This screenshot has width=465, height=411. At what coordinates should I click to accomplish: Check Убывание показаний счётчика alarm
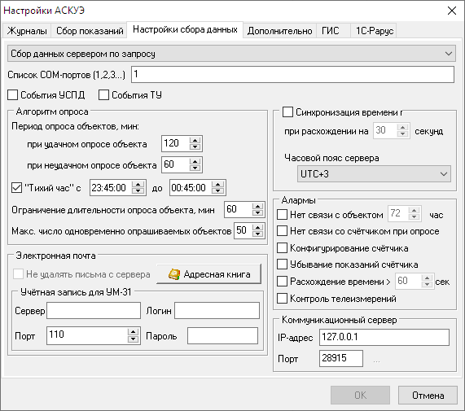click(282, 264)
